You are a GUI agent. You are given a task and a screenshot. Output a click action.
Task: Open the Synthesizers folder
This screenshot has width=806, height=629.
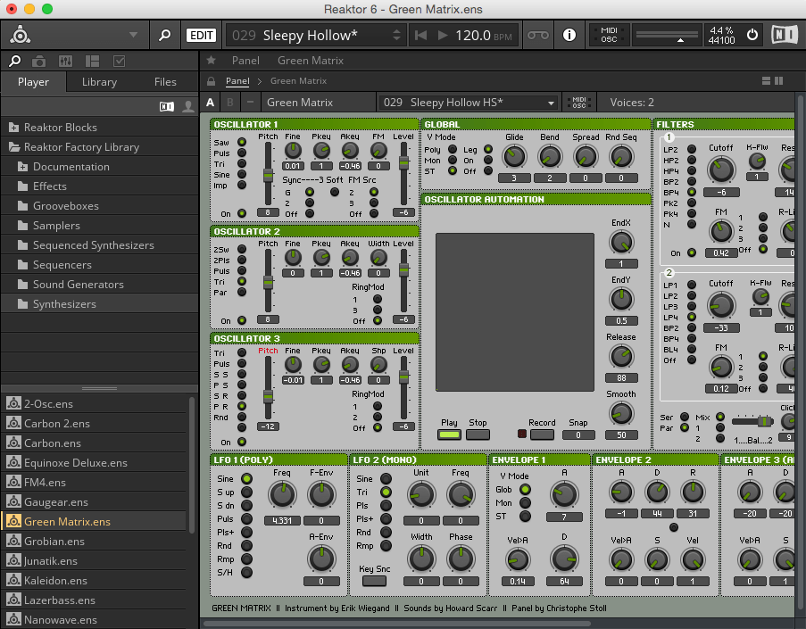point(64,303)
